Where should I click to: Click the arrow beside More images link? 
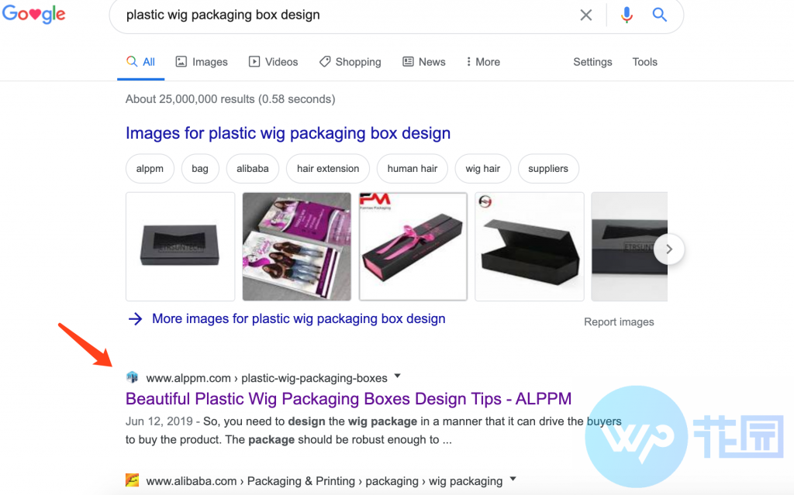click(135, 319)
